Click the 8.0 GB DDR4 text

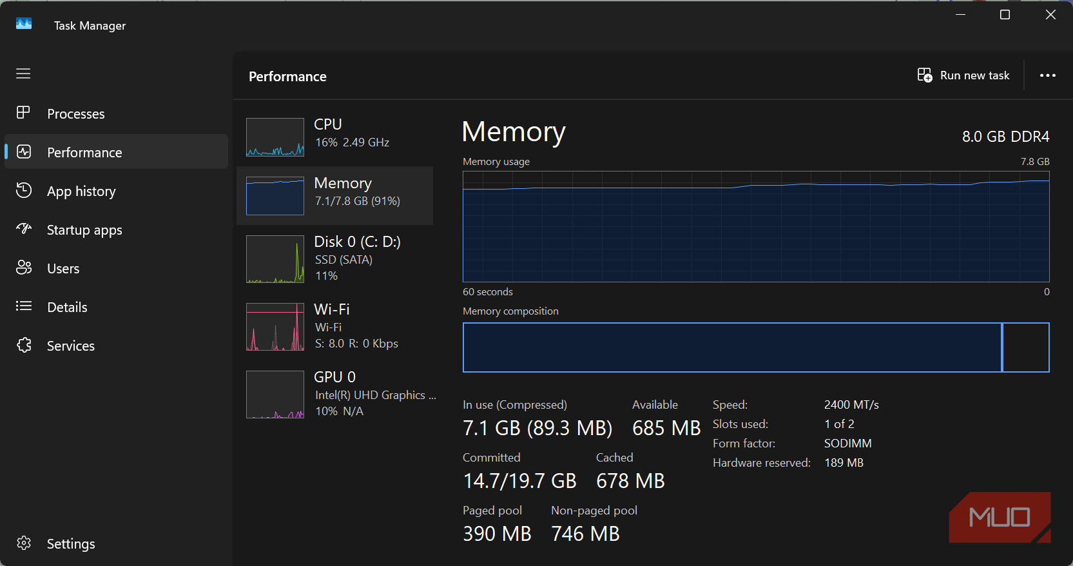coord(1005,137)
